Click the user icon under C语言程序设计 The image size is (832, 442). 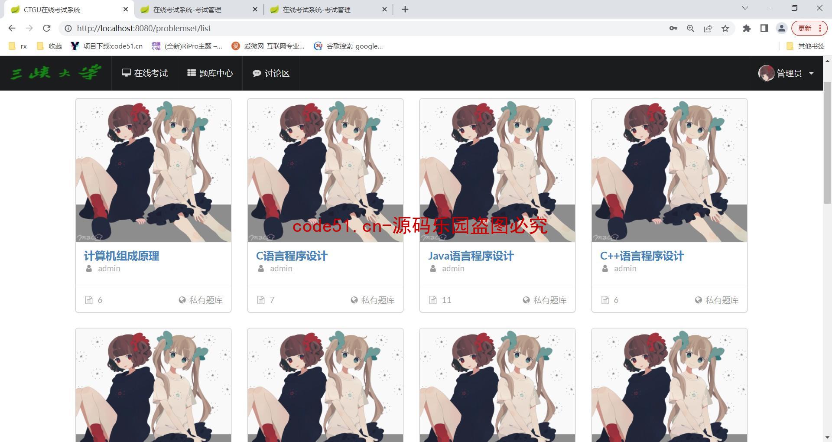point(261,269)
